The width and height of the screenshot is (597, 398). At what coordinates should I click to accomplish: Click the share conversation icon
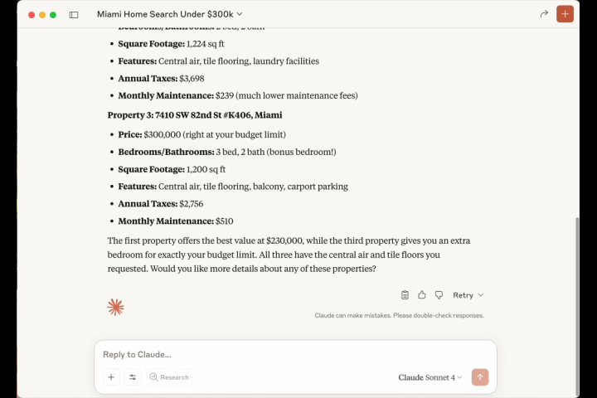click(544, 14)
